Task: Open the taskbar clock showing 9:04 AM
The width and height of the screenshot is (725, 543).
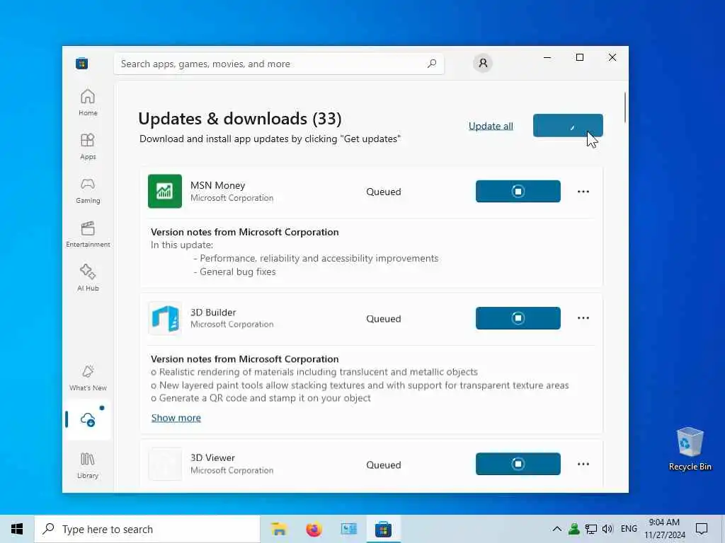Action: [x=664, y=529]
